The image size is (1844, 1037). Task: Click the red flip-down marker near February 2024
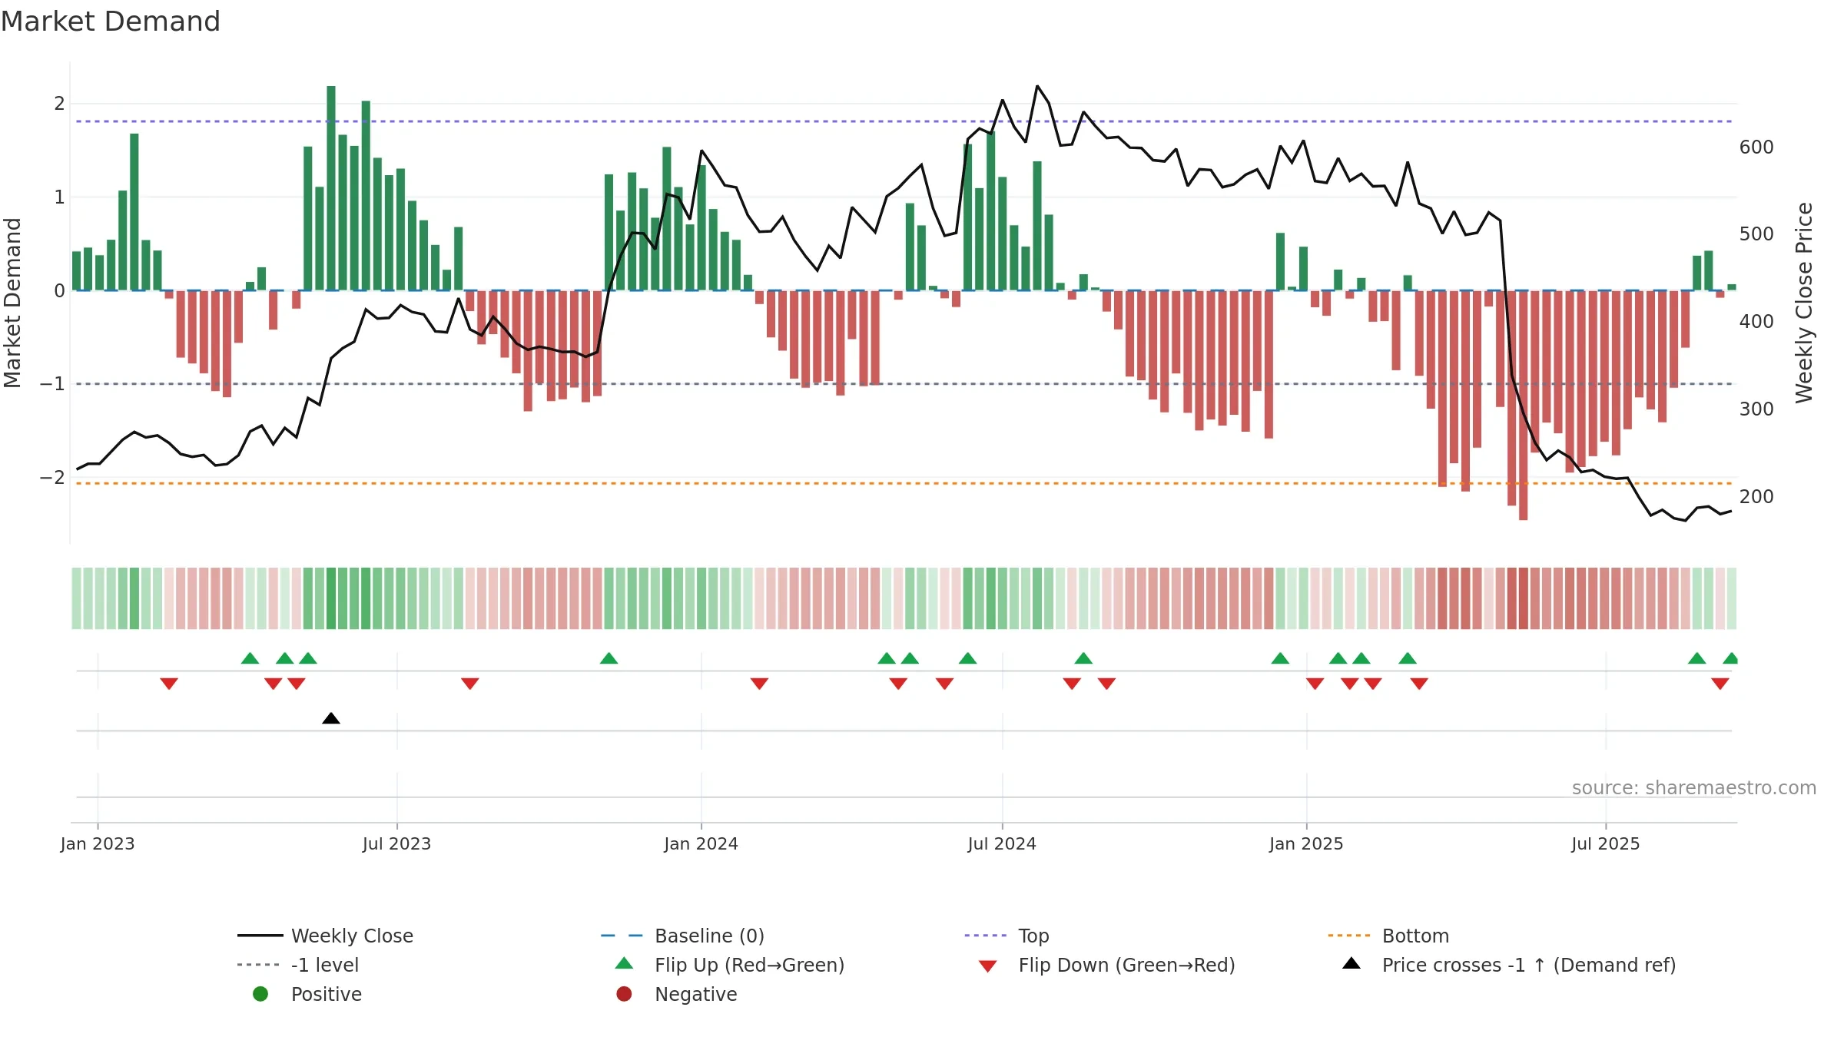tap(759, 684)
